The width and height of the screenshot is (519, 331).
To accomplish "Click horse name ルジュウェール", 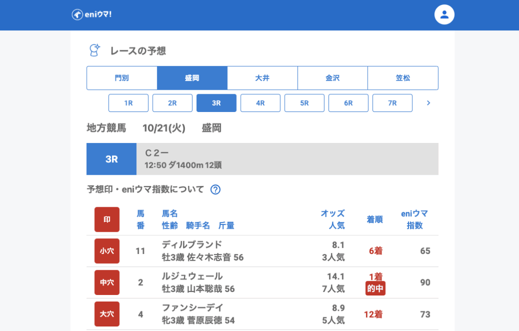I will [192, 276].
